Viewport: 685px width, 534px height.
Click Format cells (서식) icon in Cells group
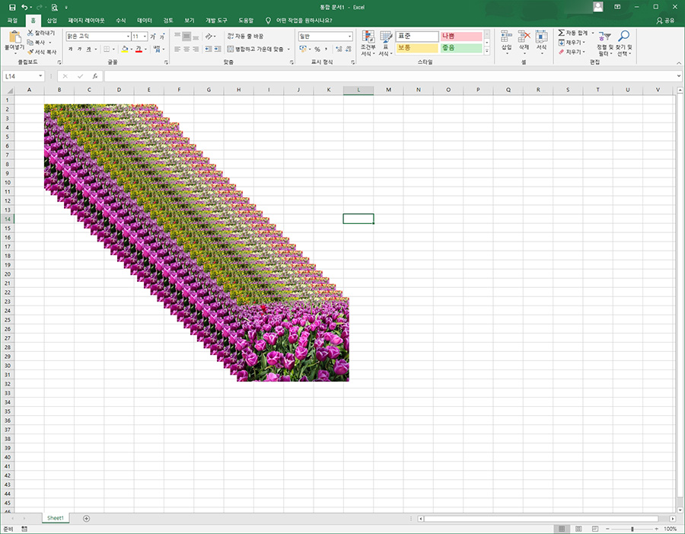541,37
